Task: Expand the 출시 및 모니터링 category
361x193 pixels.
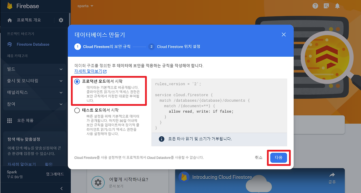Action: (35, 81)
